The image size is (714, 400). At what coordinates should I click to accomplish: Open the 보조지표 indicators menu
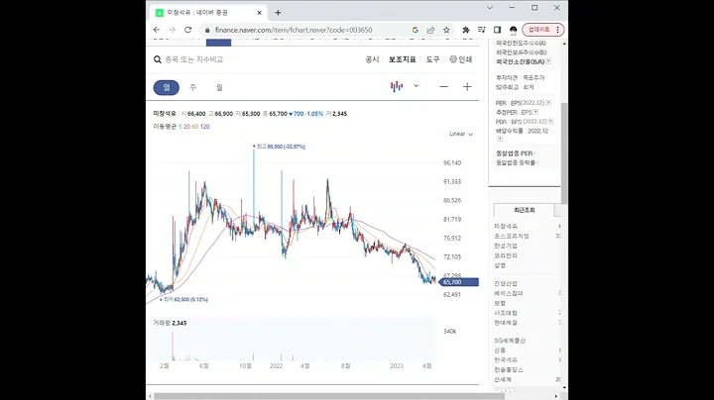point(402,59)
